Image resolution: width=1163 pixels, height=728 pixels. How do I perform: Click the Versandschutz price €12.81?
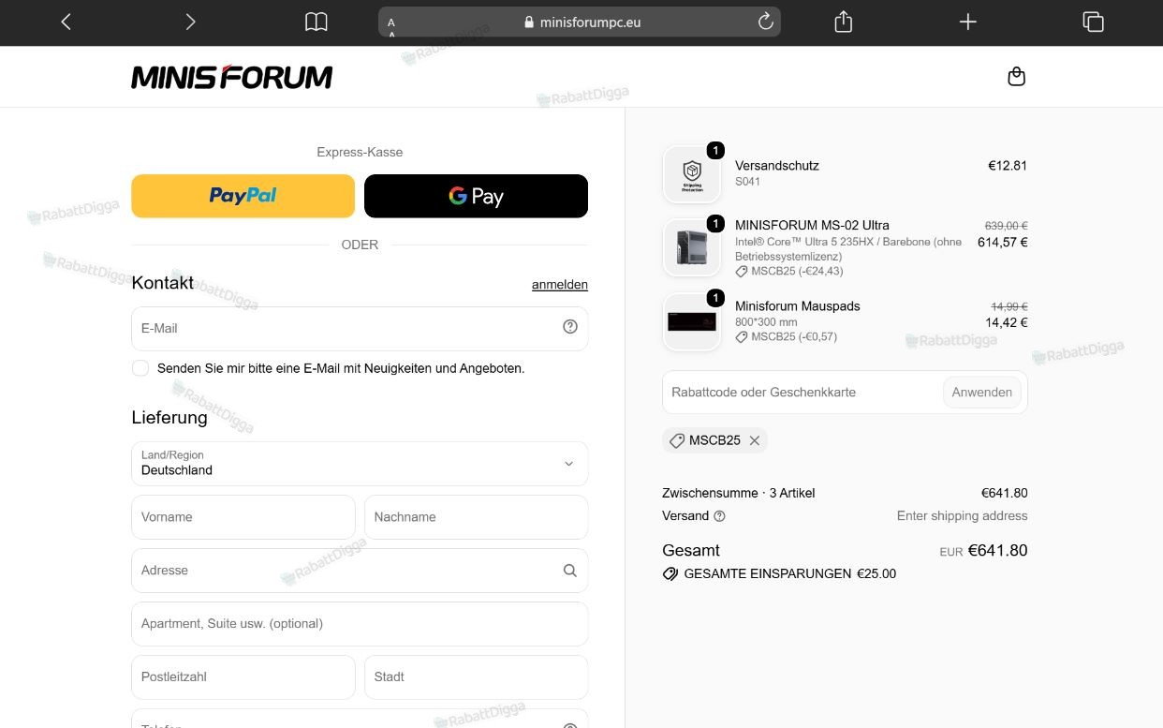tap(1008, 166)
